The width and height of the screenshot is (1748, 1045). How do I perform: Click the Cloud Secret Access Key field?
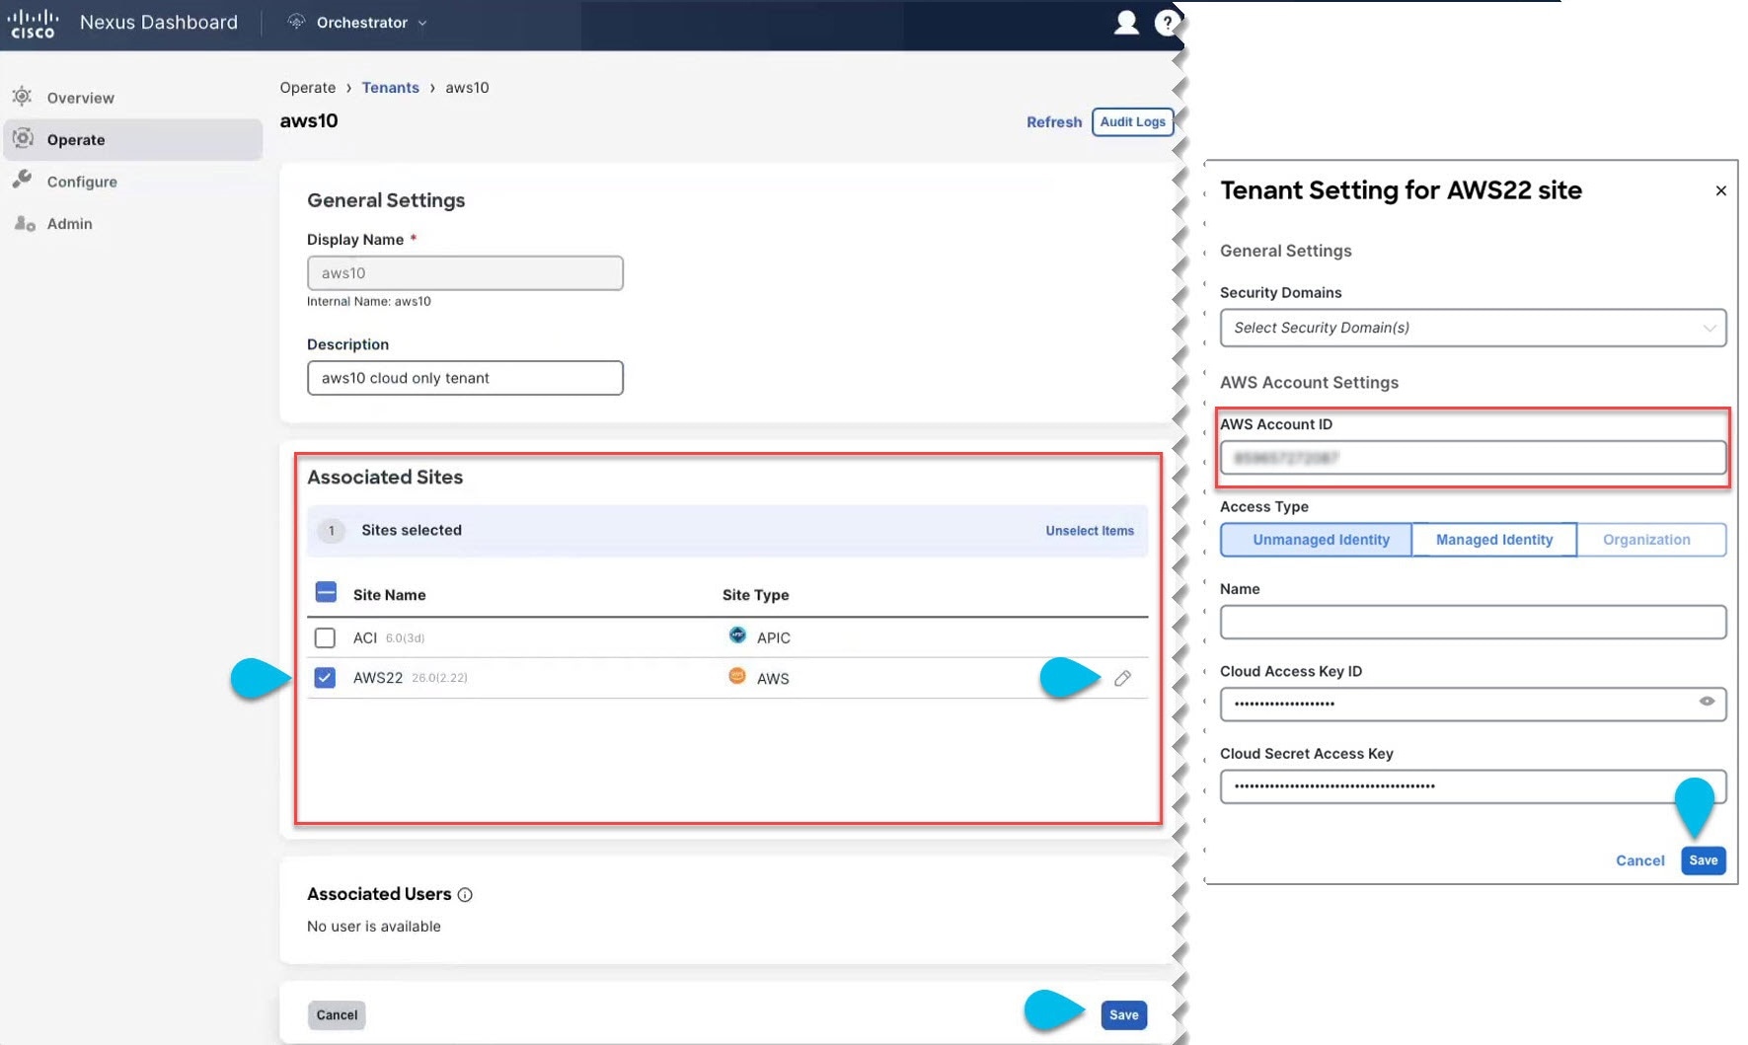coord(1473,786)
